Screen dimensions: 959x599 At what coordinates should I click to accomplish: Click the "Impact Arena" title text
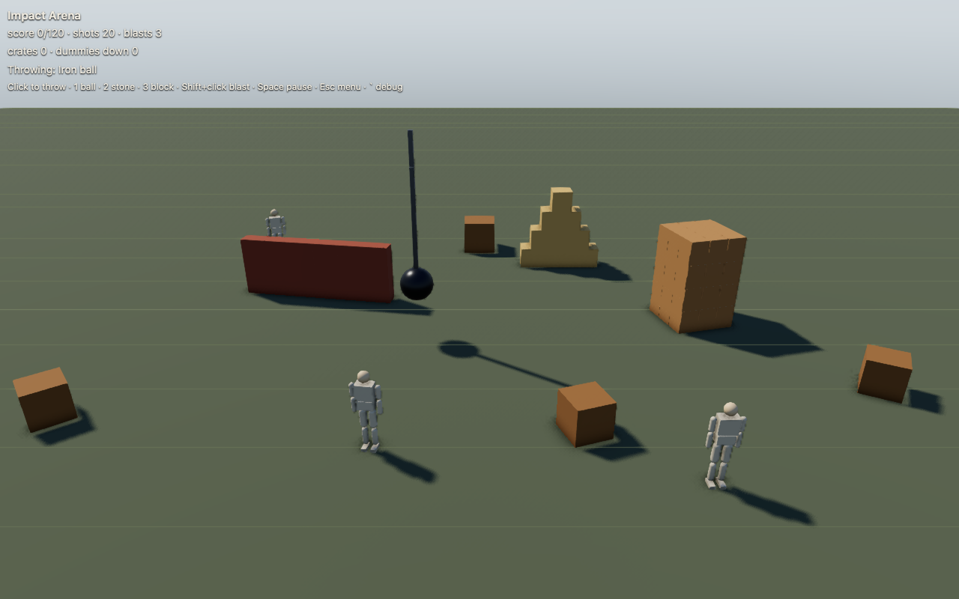[44, 16]
